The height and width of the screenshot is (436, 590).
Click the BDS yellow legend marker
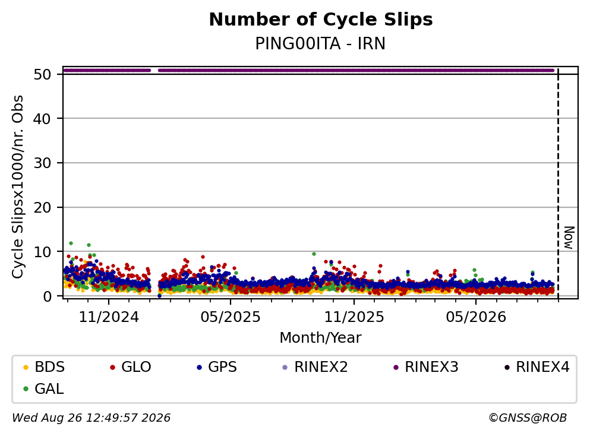26,367
